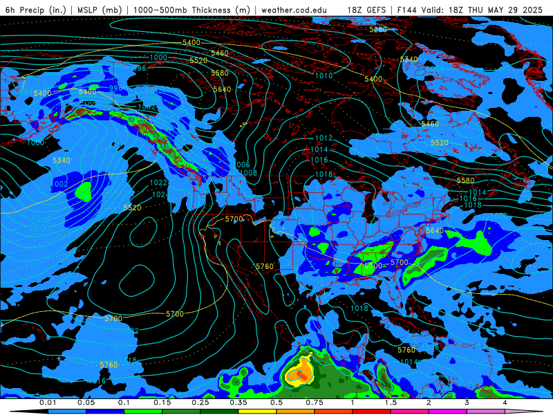Click the 'weather.cod.edu' source text
This screenshot has width=553, height=415.
coord(294,10)
